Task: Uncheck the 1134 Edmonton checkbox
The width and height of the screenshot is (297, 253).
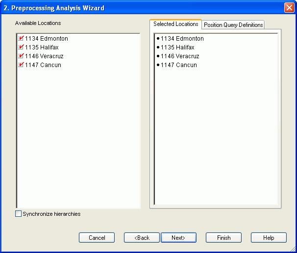Action: point(21,38)
